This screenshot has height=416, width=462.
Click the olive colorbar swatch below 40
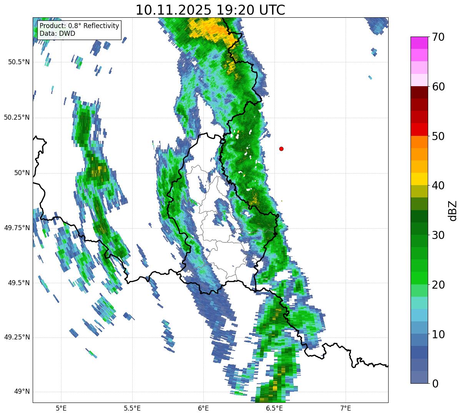click(x=419, y=191)
